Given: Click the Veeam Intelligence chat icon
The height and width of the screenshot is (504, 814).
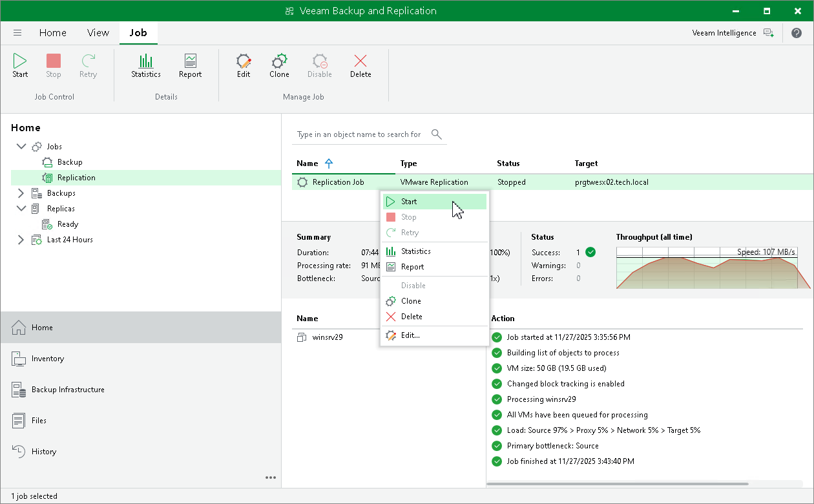Looking at the screenshot, I should 768,33.
